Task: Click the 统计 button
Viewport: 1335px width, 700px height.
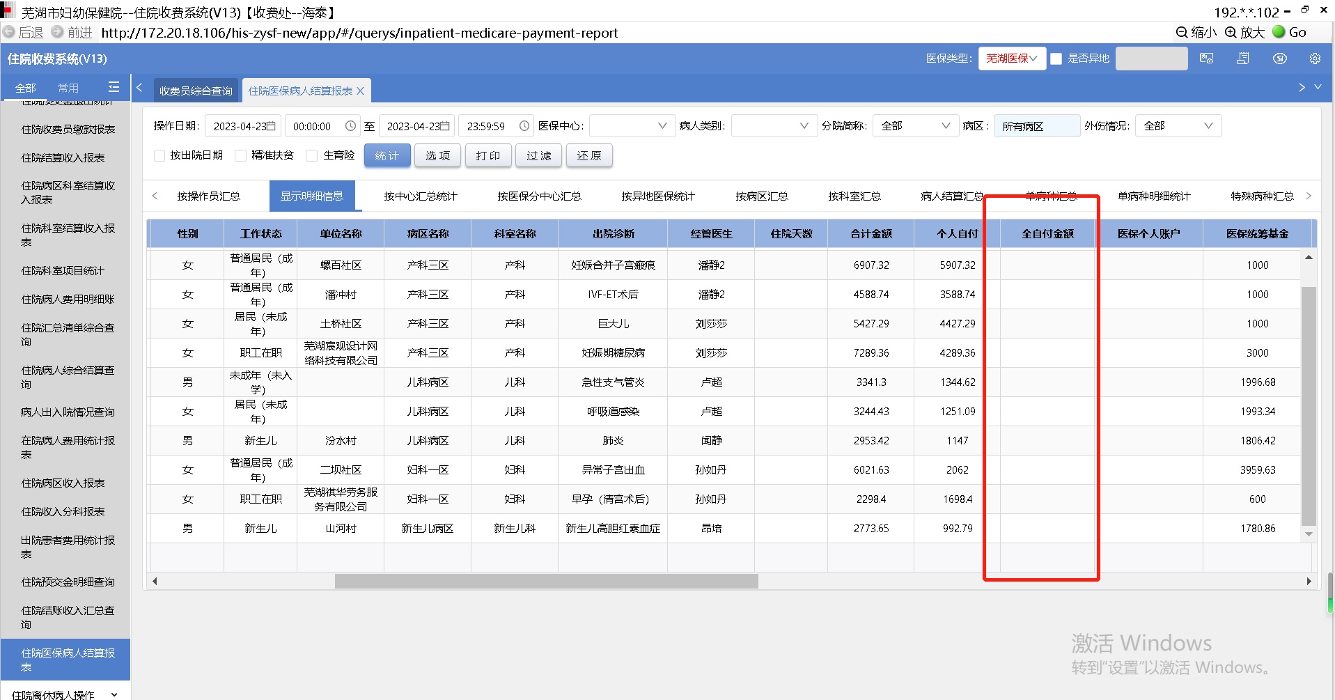Action: coord(387,155)
